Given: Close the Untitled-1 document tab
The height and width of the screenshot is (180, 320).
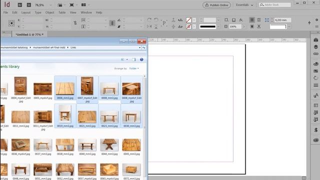Looking at the screenshot, I should tap(42, 34).
